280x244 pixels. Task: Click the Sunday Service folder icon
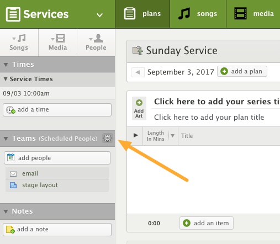[138, 51]
